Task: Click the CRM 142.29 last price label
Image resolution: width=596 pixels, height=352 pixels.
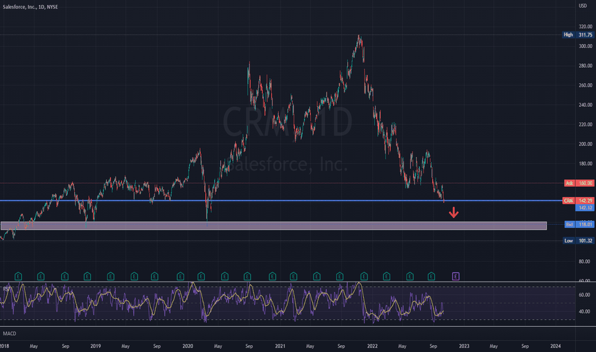Action: (578, 200)
